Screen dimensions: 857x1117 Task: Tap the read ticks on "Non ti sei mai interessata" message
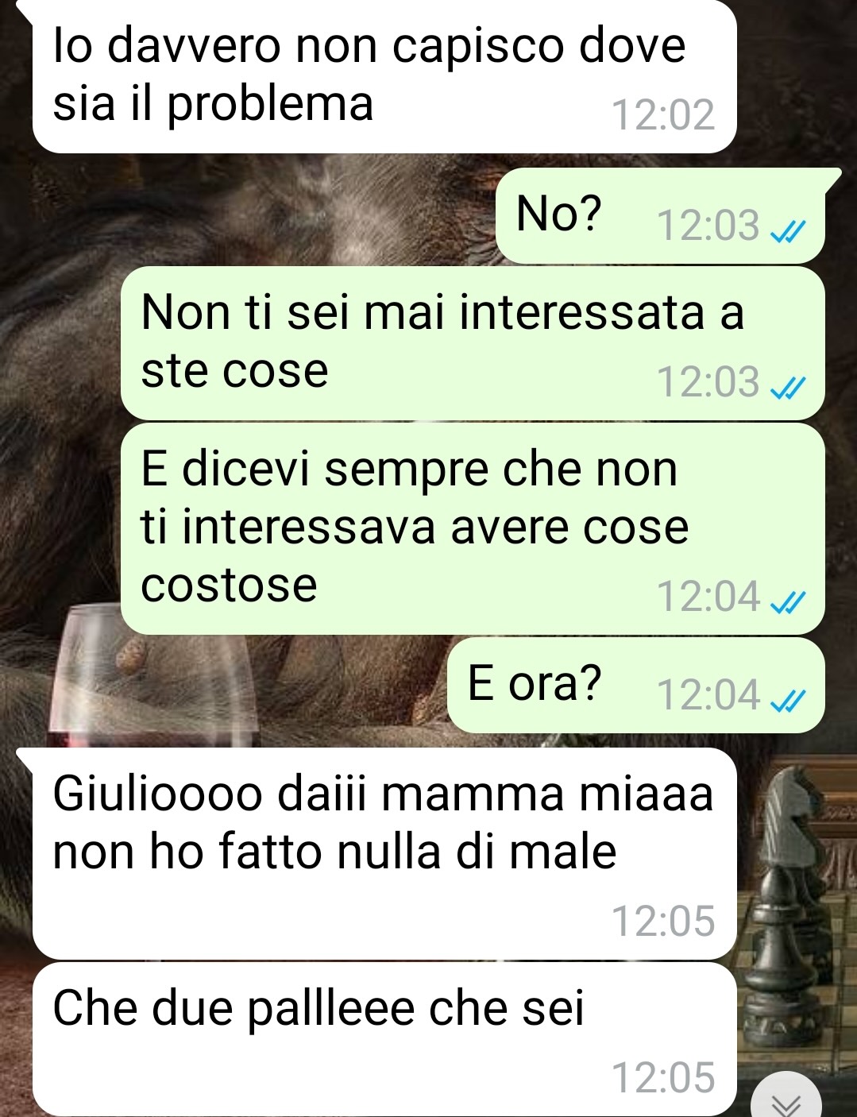[x=789, y=387]
